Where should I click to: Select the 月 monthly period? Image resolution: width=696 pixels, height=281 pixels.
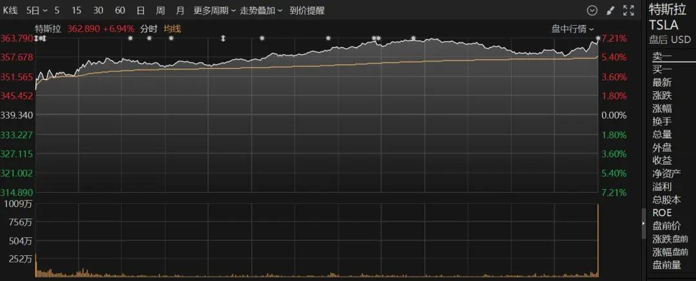click(x=180, y=11)
